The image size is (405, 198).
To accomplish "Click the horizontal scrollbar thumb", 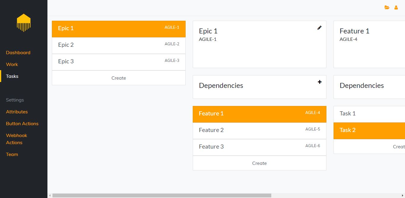I will (x=162, y=195).
